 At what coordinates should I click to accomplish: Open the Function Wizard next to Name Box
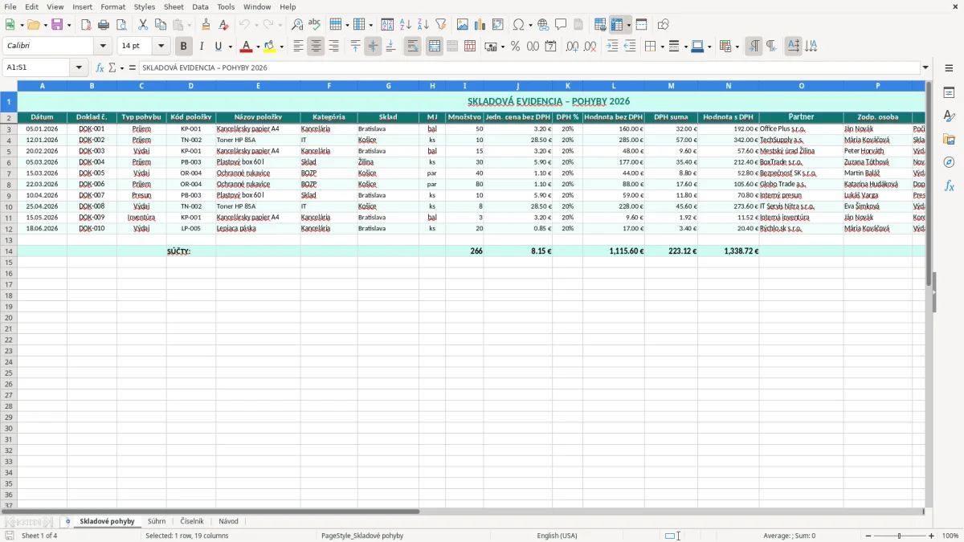(x=100, y=67)
